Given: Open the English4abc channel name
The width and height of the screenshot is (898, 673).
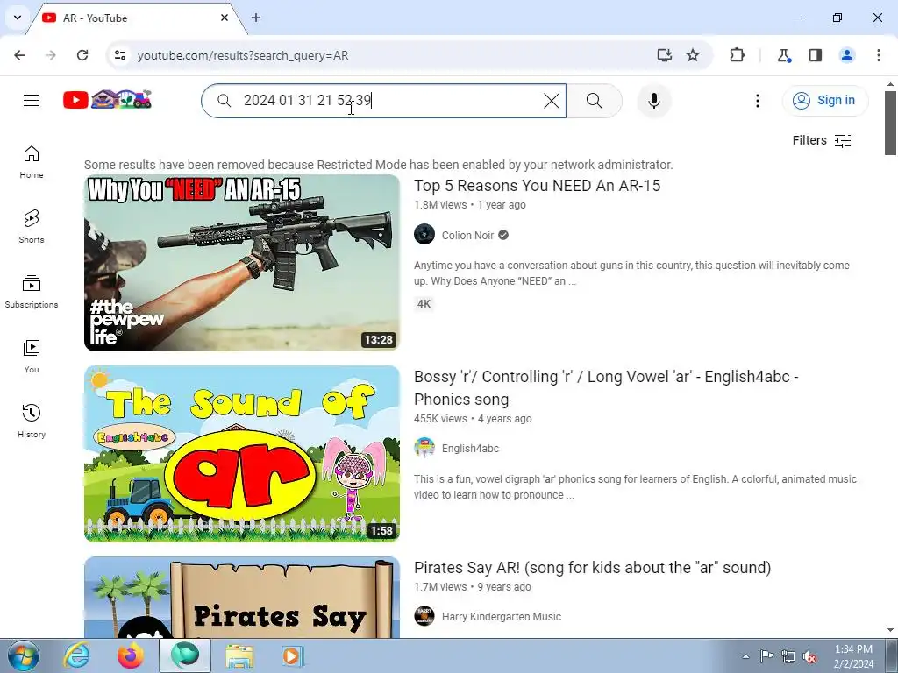Looking at the screenshot, I should pyautogui.click(x=470, y=449).
